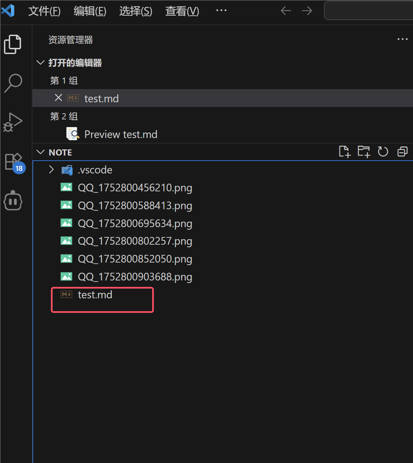Collapse the 打开的编辑器 section
This screenshot has height=463, width=413.
coord(40,62)
